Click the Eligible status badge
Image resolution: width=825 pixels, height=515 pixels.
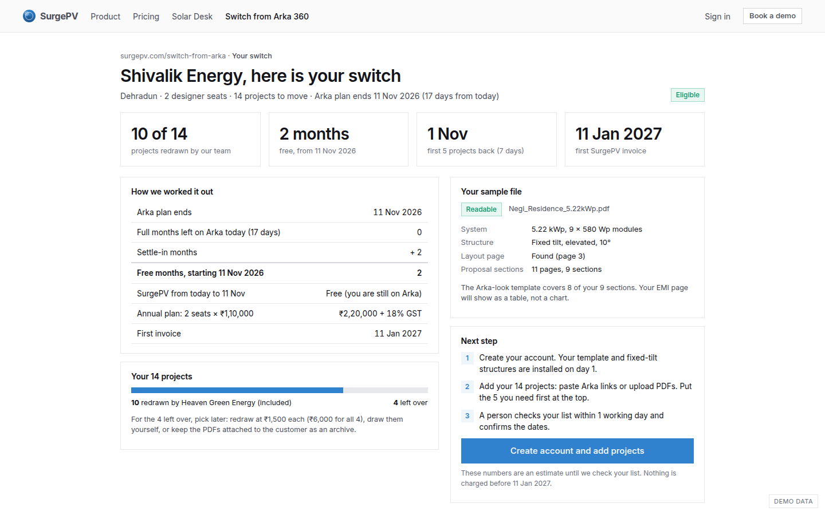pyautogui.click(x=687, y=95)
